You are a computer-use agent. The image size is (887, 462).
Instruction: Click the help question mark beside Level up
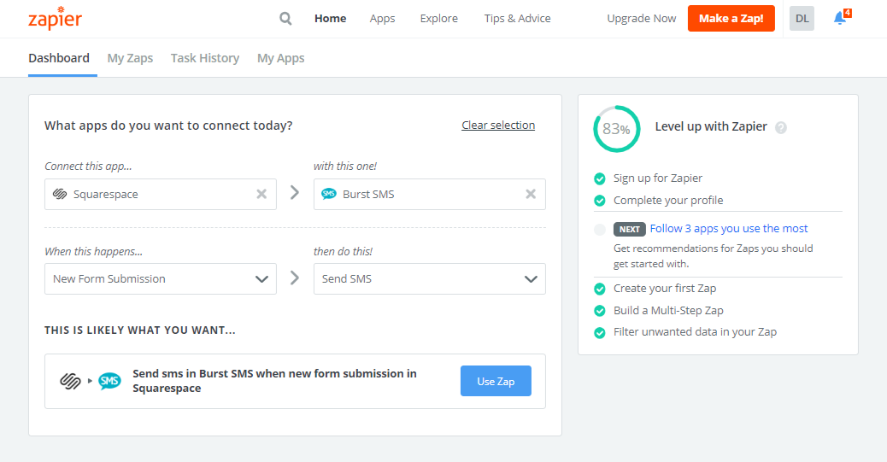coord(781,127)
